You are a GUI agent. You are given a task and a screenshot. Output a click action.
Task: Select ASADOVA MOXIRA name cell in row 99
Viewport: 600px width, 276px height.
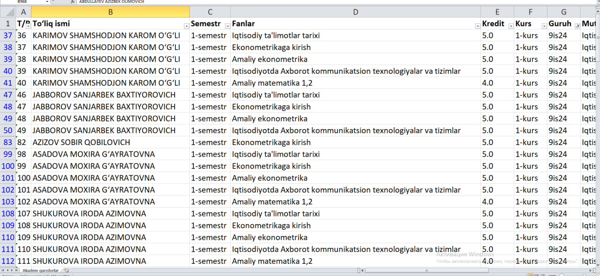coord(111,154)
